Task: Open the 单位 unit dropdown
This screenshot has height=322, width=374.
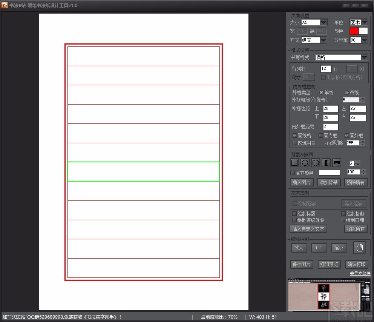Action: [x=364, y=22]
